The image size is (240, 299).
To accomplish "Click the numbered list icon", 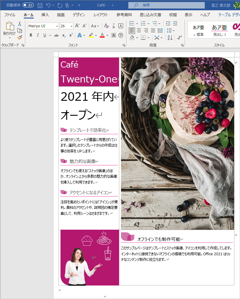I will pyautogui.click(x=143, y=23).
